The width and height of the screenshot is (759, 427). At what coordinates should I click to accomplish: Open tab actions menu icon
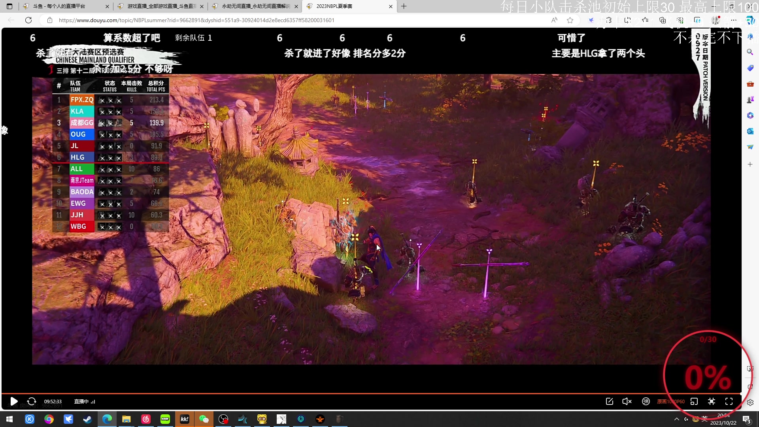9,6
